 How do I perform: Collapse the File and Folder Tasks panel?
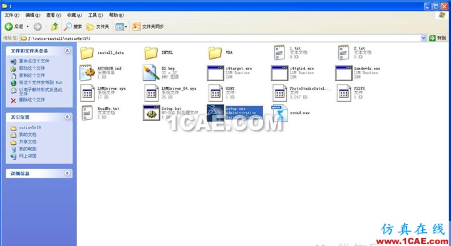click(67, 51)
